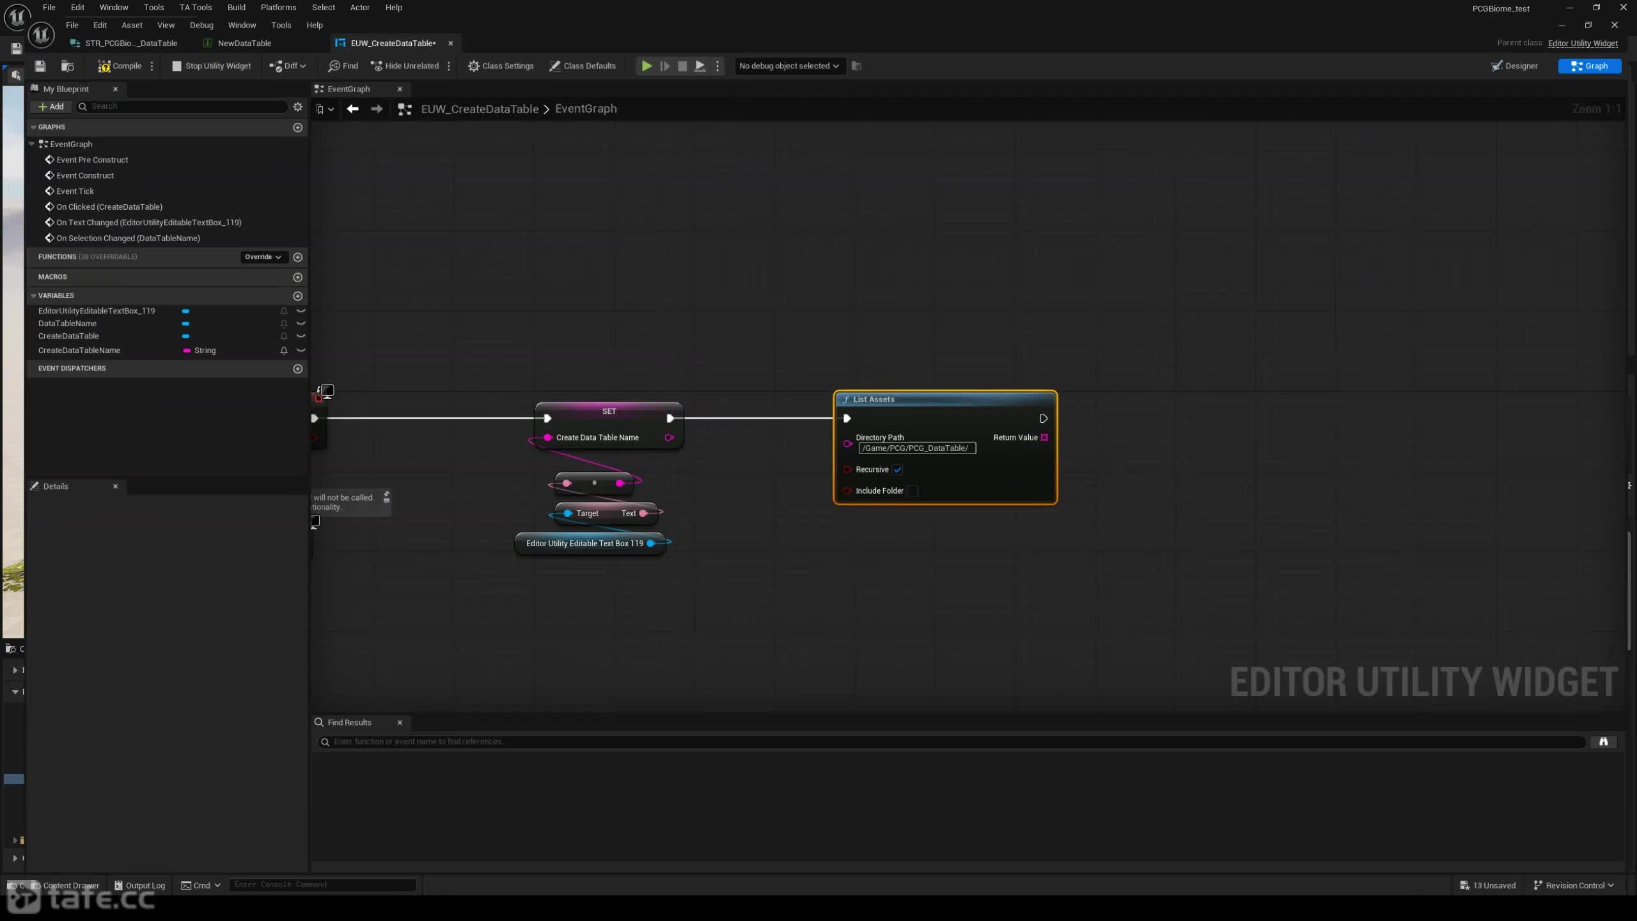Toggle CreateDataTableName notification bell icon
1637x921 pixels.
(x=284, y=350)
